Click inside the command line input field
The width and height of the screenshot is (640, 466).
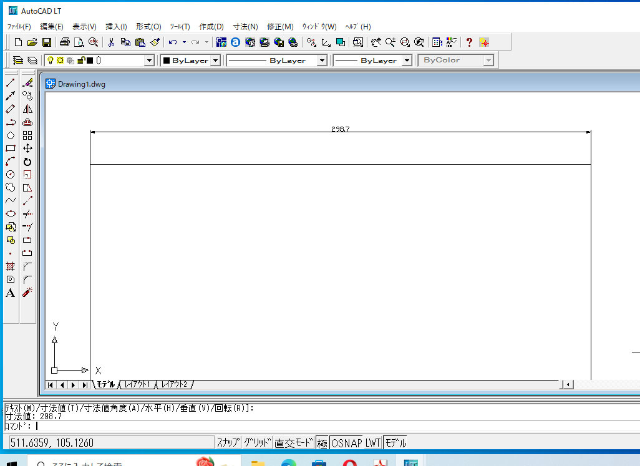(125, 427)
